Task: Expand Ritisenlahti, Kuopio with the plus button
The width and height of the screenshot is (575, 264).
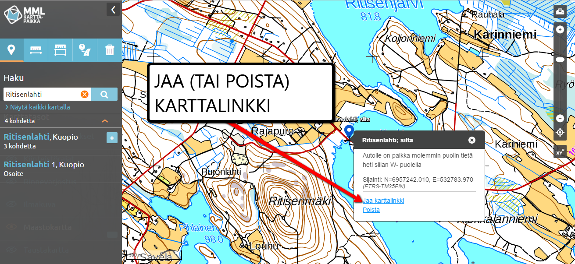Action: pos(112,138)
